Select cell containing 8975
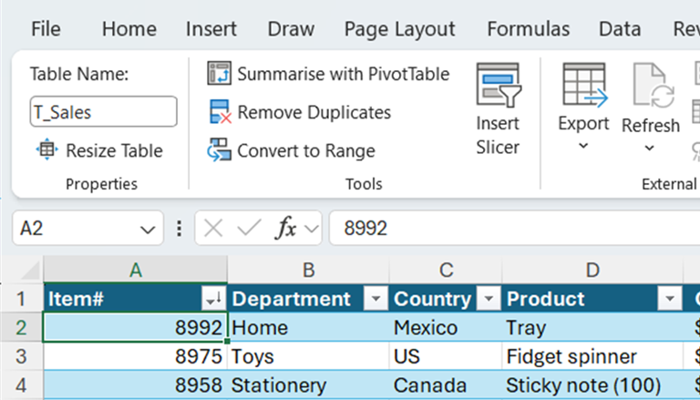This screenshot has height=400, width=700. pos(136,356)
